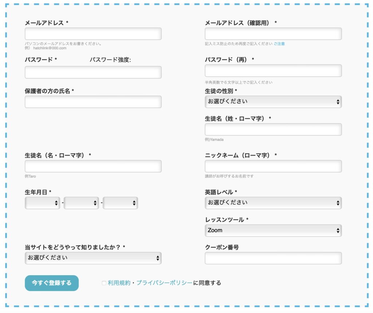Check the terms agreement checkbox
This screenshot has height=313, width=373.
click(x=104, y=283)
